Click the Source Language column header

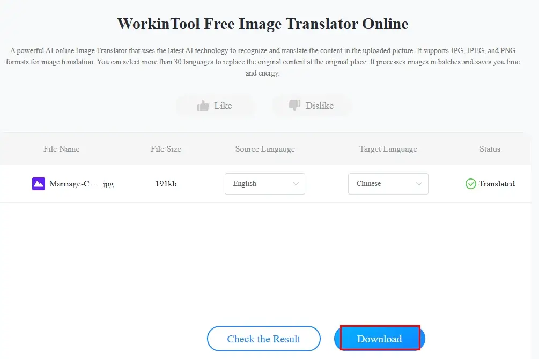coord(265,149)
